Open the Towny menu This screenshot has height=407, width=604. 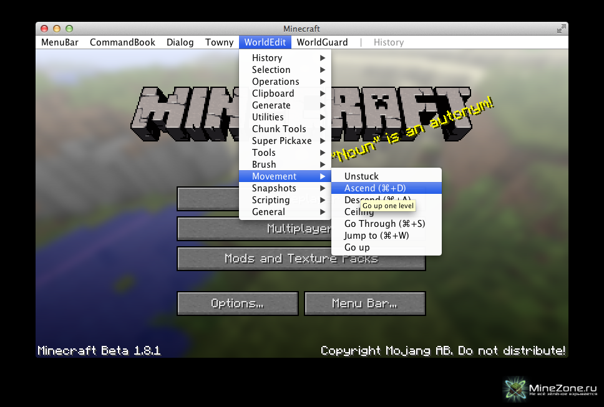(219, 42)
